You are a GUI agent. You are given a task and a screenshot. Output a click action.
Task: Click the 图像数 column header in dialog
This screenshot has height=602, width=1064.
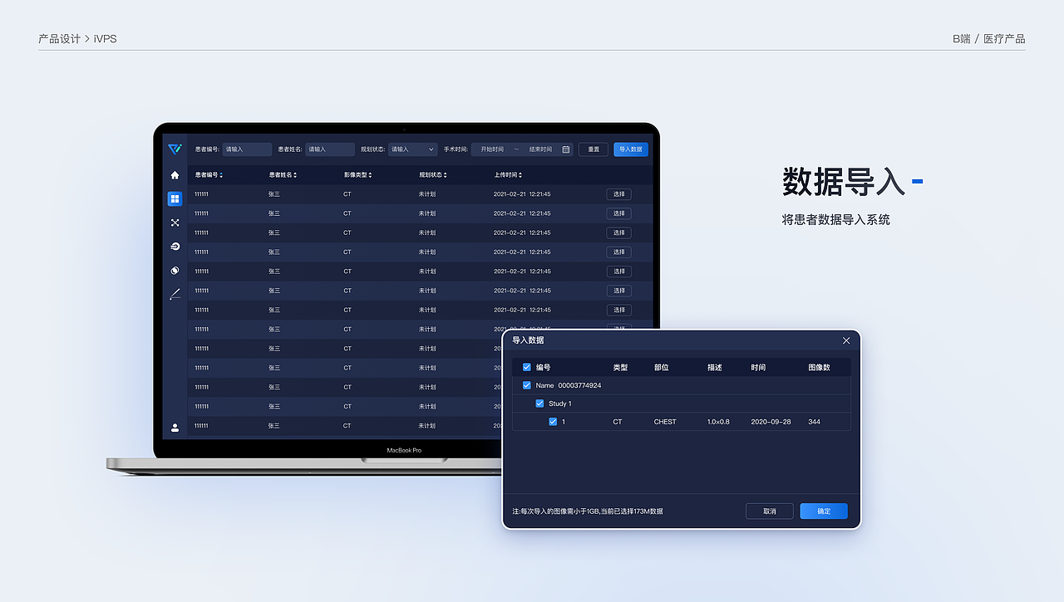click(x=819, y=367)
